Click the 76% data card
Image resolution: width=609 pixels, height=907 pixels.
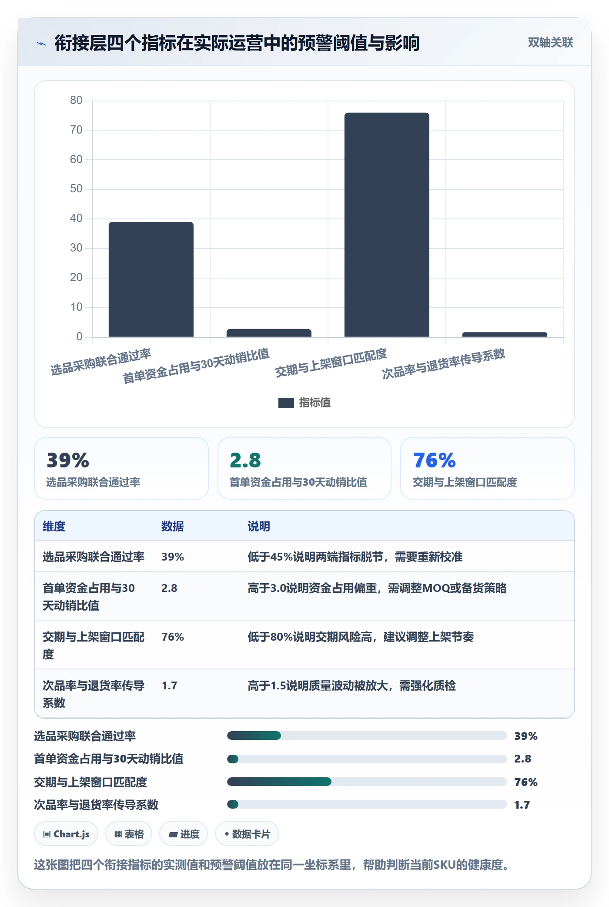[487, 468]
